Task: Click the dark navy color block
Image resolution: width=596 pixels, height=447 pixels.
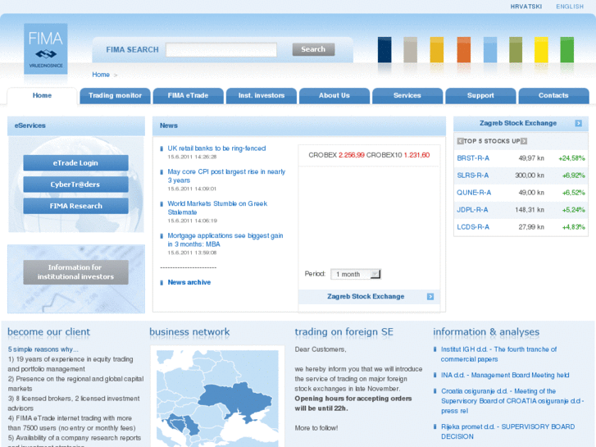Action: pos(384,49)
